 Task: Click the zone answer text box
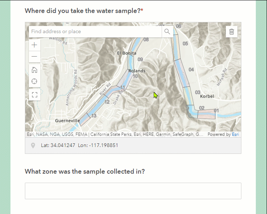(133, 191)
